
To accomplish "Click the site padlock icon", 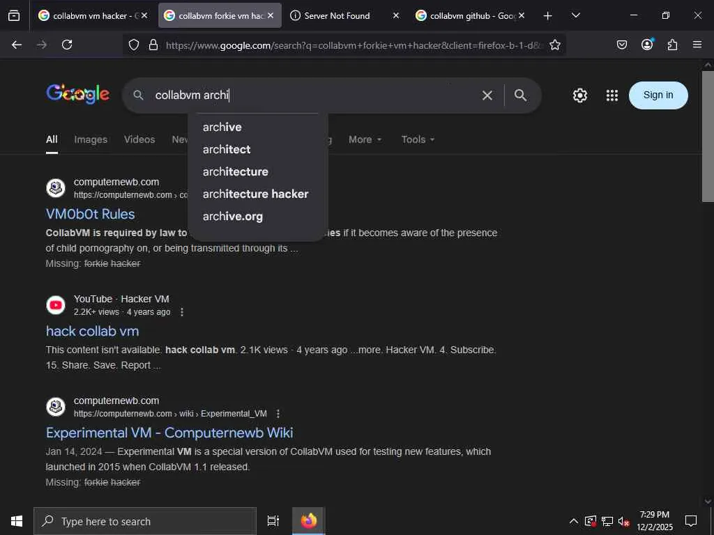I will pos(153,45).
